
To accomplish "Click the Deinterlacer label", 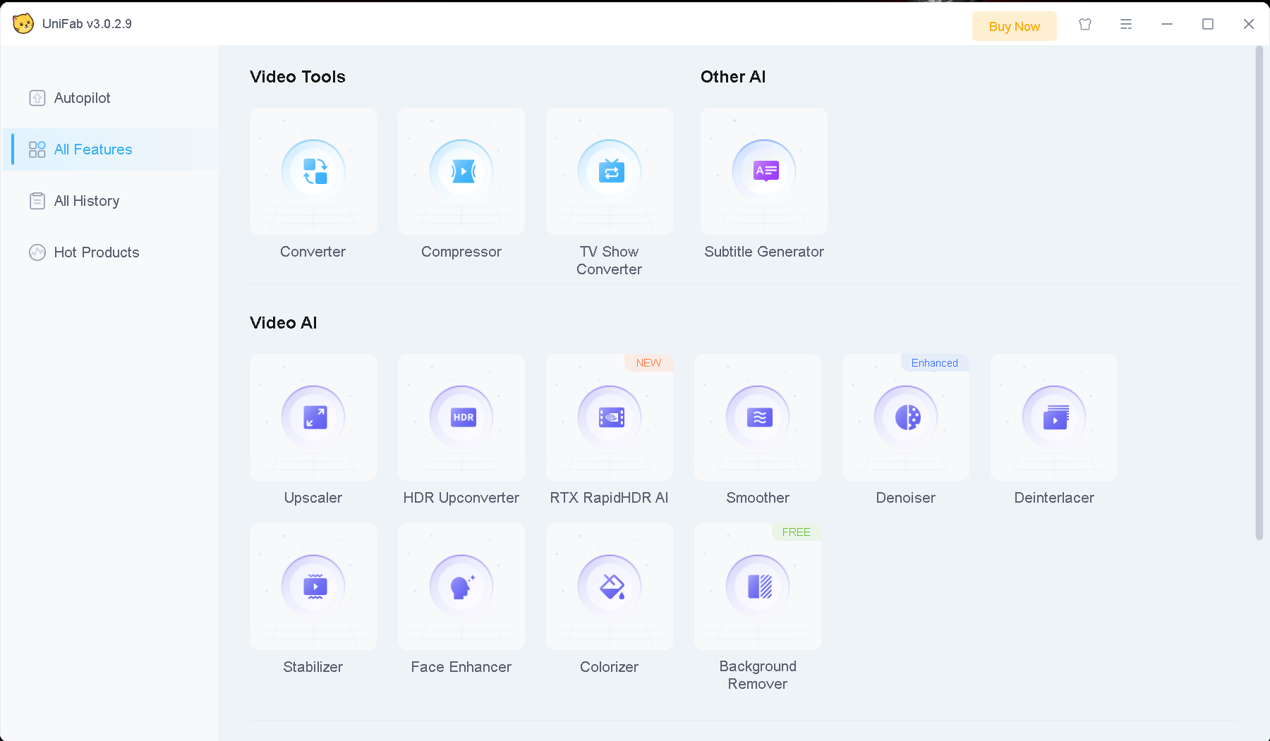I will click(1054, 498).
